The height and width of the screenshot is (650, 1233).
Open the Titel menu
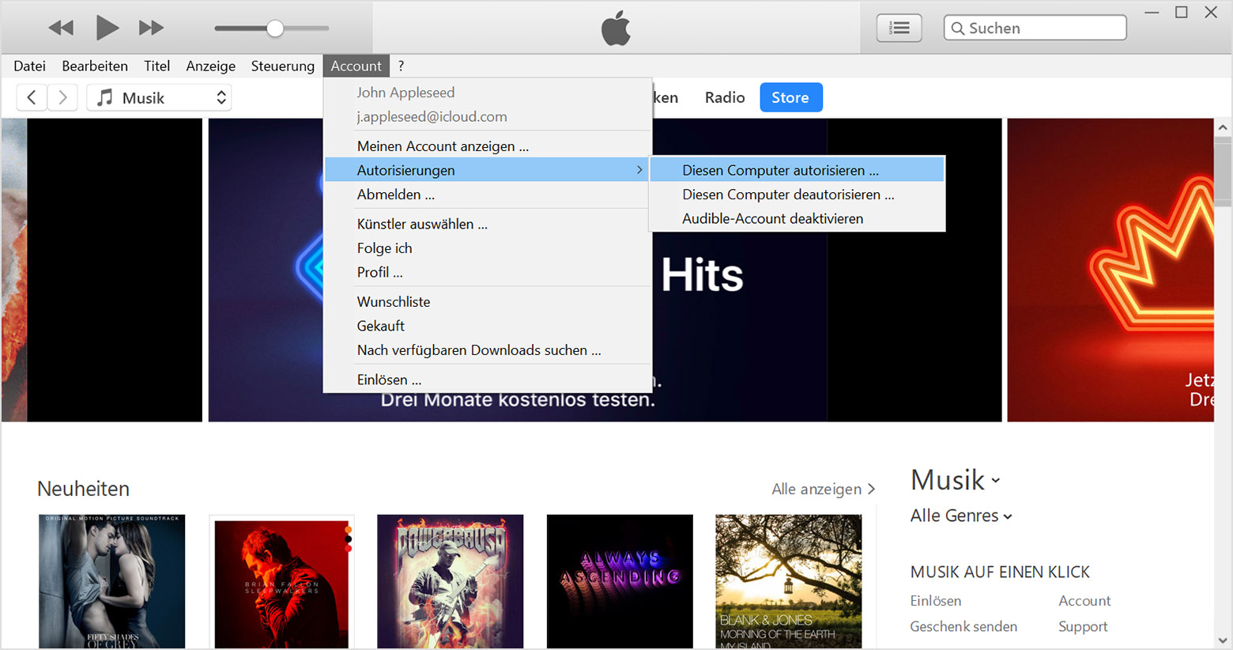(x=156, y=66)
